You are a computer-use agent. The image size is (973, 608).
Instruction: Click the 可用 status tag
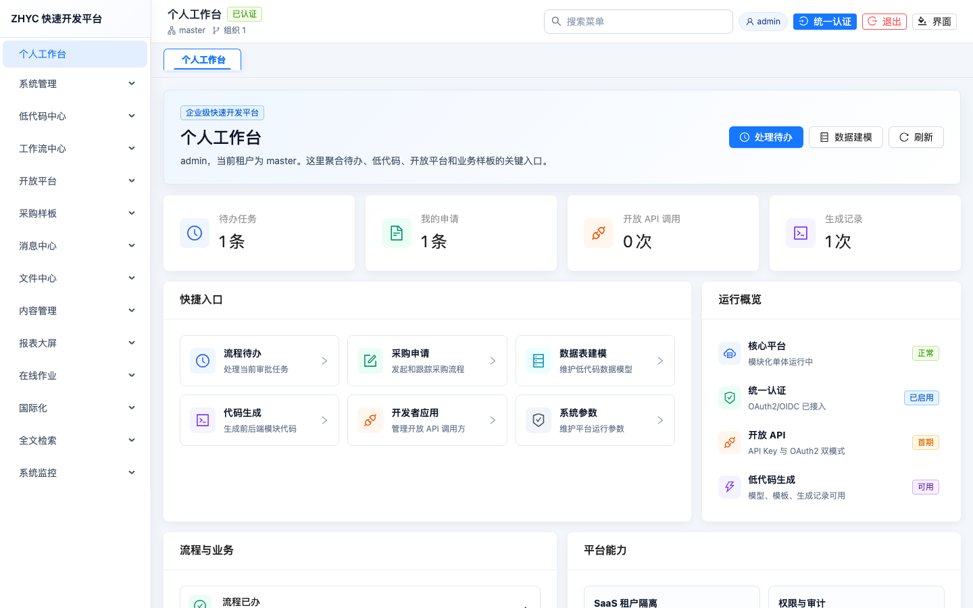pyautogui.click(x=926, y=487)
